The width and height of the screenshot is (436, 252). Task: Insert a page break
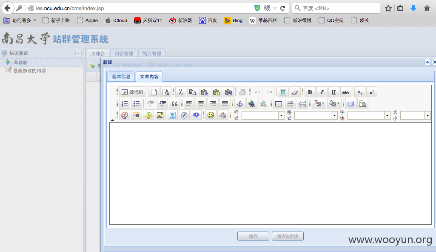tap(302, 104)
